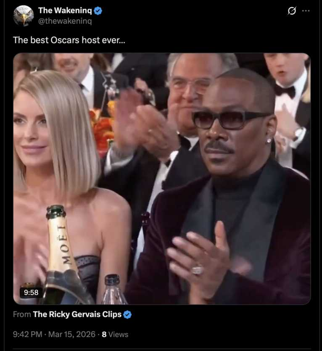Click the Mar 15, 2026 post date
Screen dimensions: 322x351
pos(71,334)
